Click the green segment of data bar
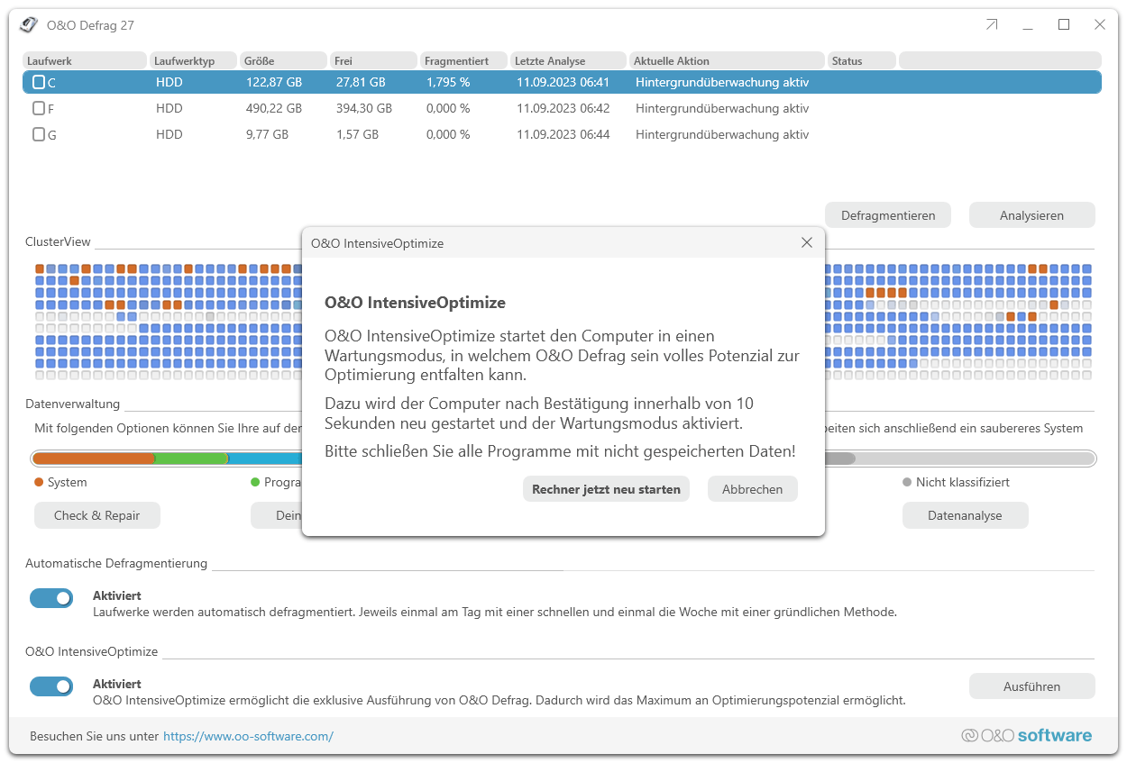 (x=191, y=459)
